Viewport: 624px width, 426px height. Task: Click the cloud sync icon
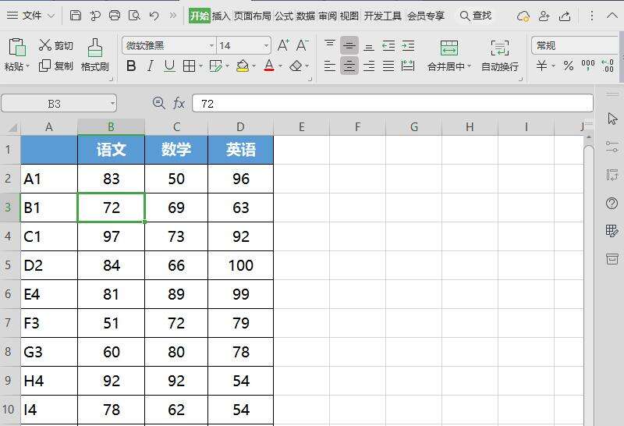[x=523, y=16]
